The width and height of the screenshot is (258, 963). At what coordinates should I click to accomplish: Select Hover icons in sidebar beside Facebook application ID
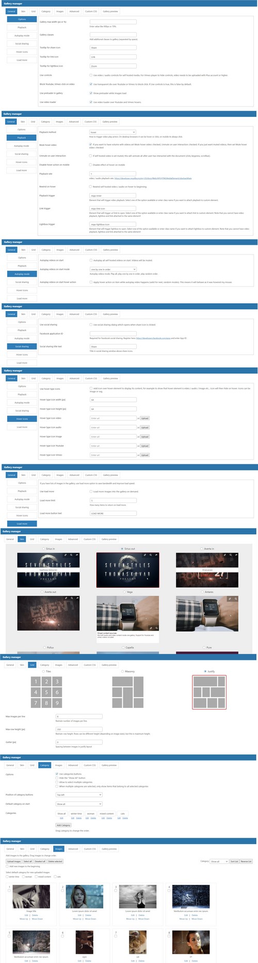[x=22, y=354]
